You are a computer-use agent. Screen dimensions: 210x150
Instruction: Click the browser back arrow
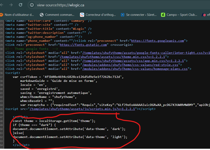[x=1, y=5]
